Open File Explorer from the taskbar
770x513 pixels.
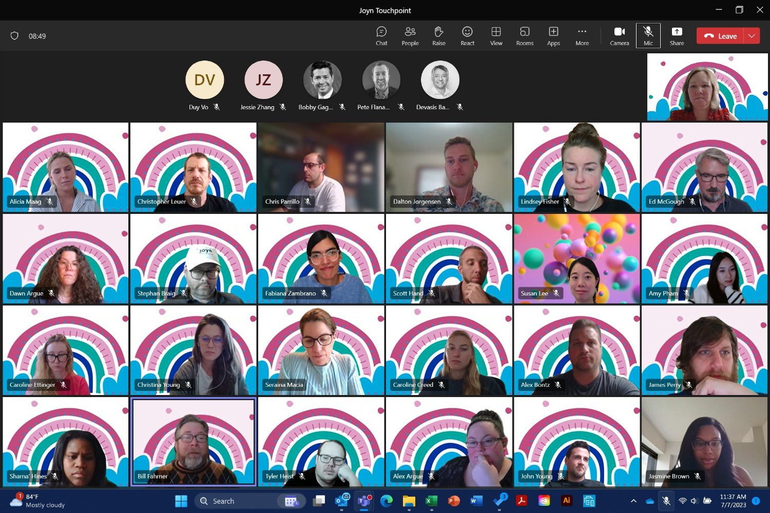(409, 501)
